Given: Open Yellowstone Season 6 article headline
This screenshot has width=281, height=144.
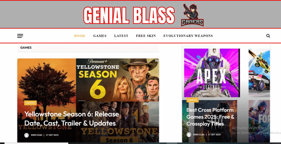Looking at the screenshot, I should click(x=72, y=119).
